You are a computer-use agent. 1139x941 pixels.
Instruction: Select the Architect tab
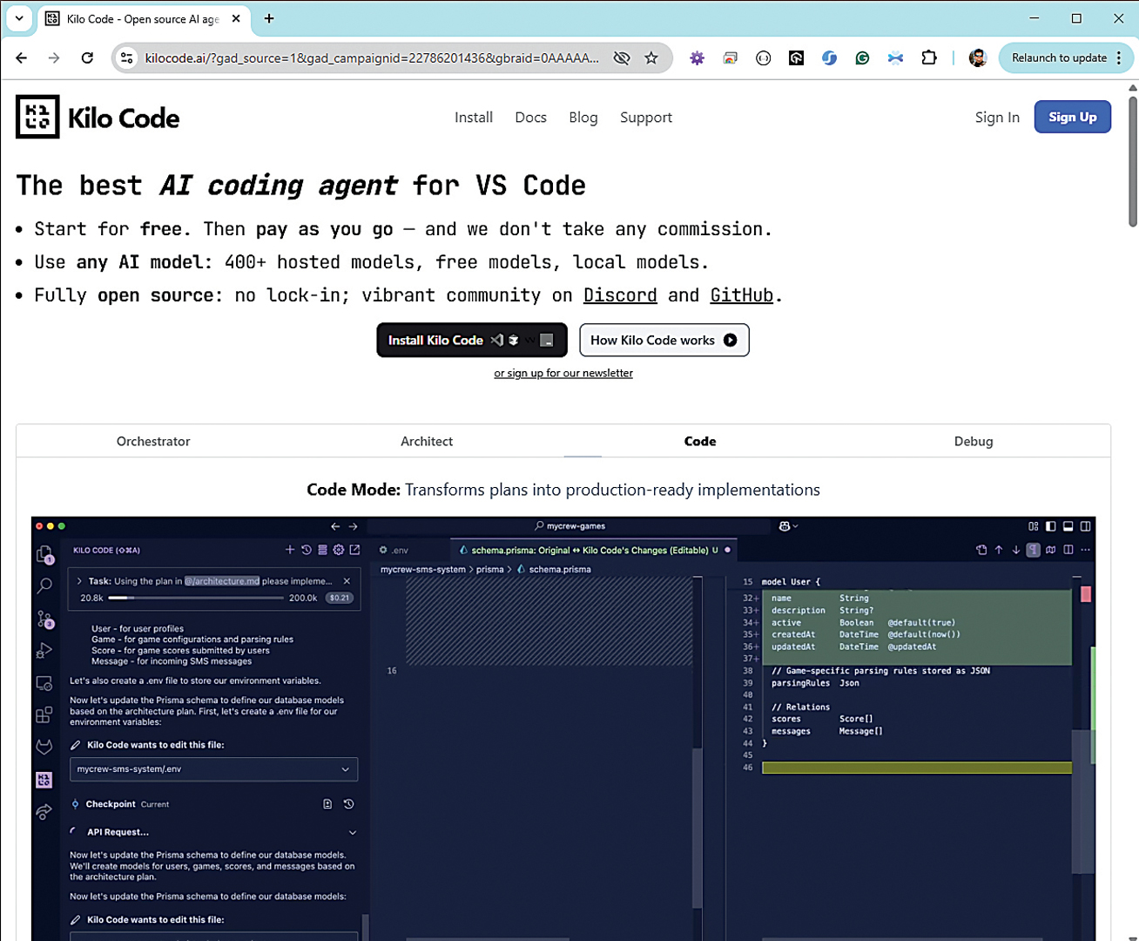tap(427, 442)
